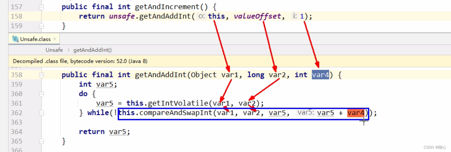Click line number 364 in gutter
451x152 pixels.
point(17,132)
